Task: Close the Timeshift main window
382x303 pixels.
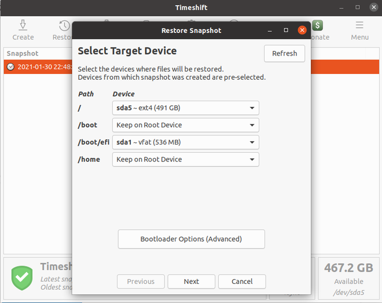Action: click(x=374, y=8)
